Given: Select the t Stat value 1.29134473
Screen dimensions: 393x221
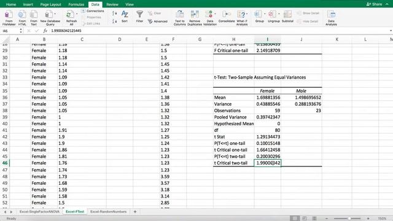Looking at the screenshot, I should [268, 137].
